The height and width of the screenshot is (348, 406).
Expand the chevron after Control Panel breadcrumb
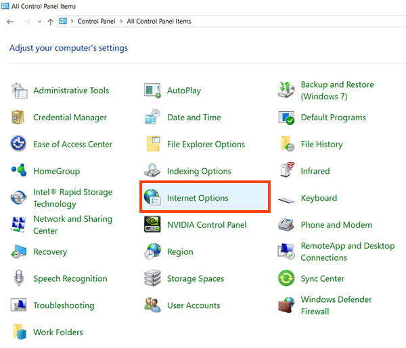(122, 22)
